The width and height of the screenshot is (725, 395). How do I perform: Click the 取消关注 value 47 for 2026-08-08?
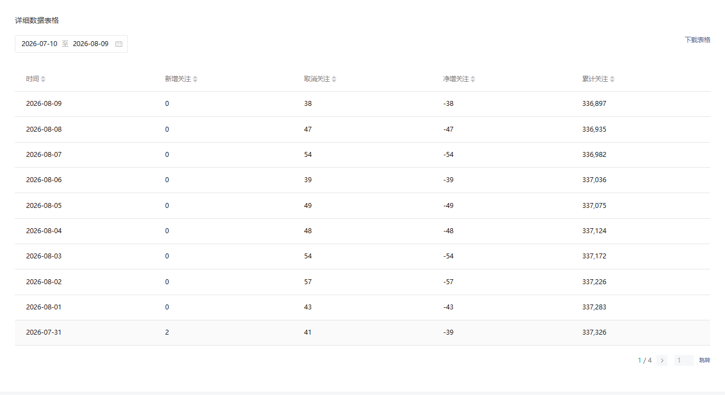308,129
